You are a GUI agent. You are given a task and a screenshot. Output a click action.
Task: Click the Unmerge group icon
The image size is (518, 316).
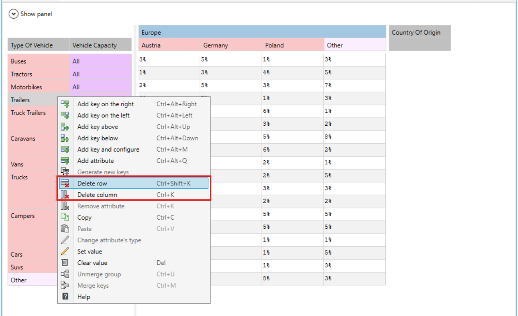coord(65,274)
